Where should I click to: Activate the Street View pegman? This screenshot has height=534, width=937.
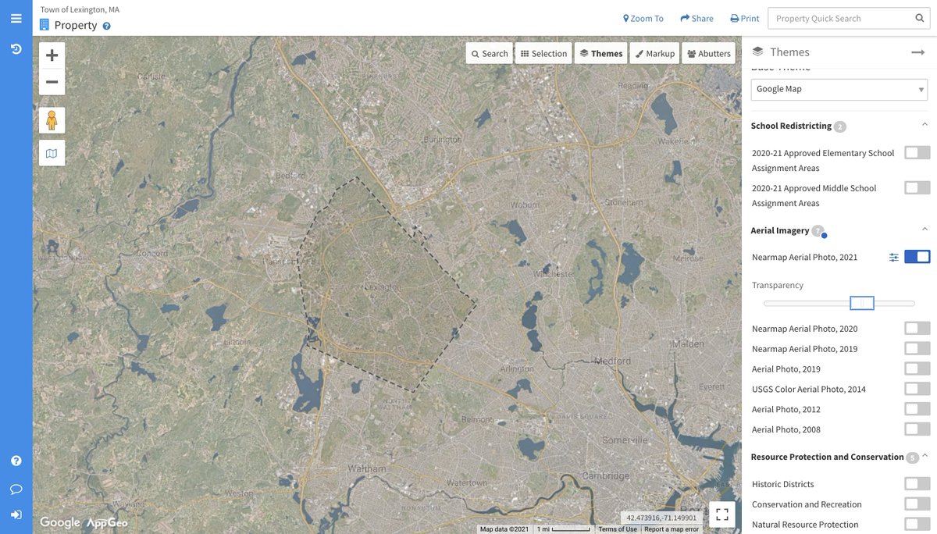point(52,121)
